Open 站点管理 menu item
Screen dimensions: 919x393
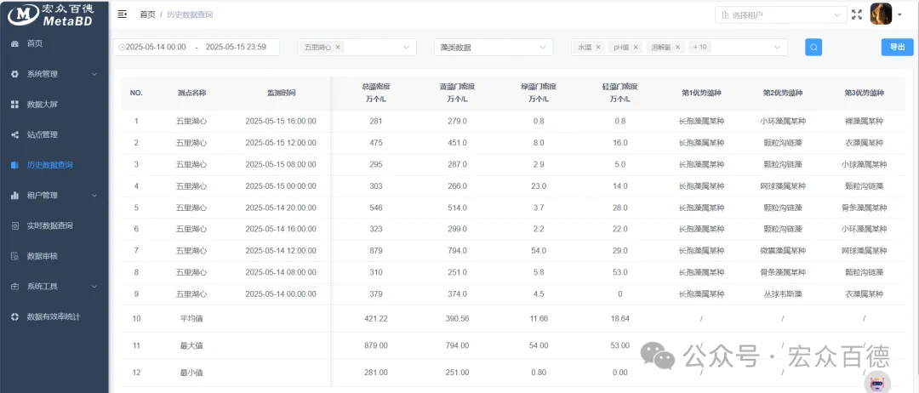click(x=43, y=134)
